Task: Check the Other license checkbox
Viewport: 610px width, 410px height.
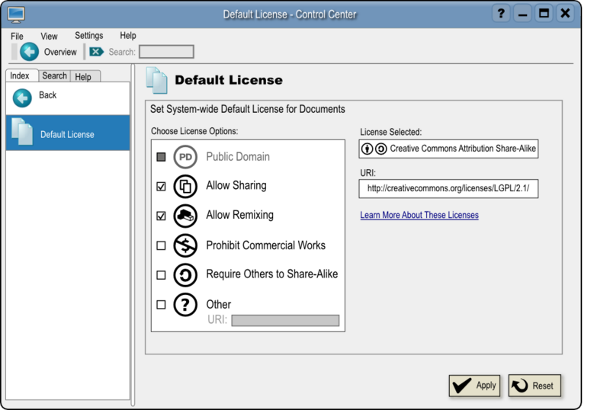Action: tap(161, 305)
